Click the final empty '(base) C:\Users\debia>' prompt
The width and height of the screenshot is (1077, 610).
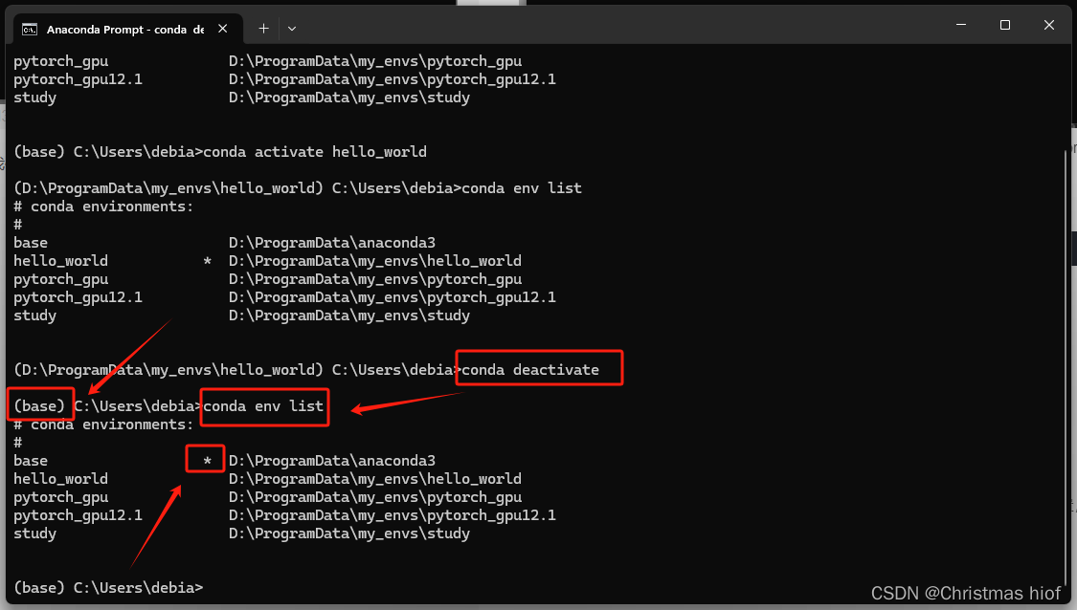[x=108, y=588]
